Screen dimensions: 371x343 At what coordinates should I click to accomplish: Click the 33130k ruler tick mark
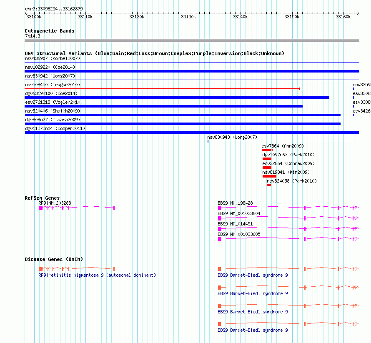189,13
